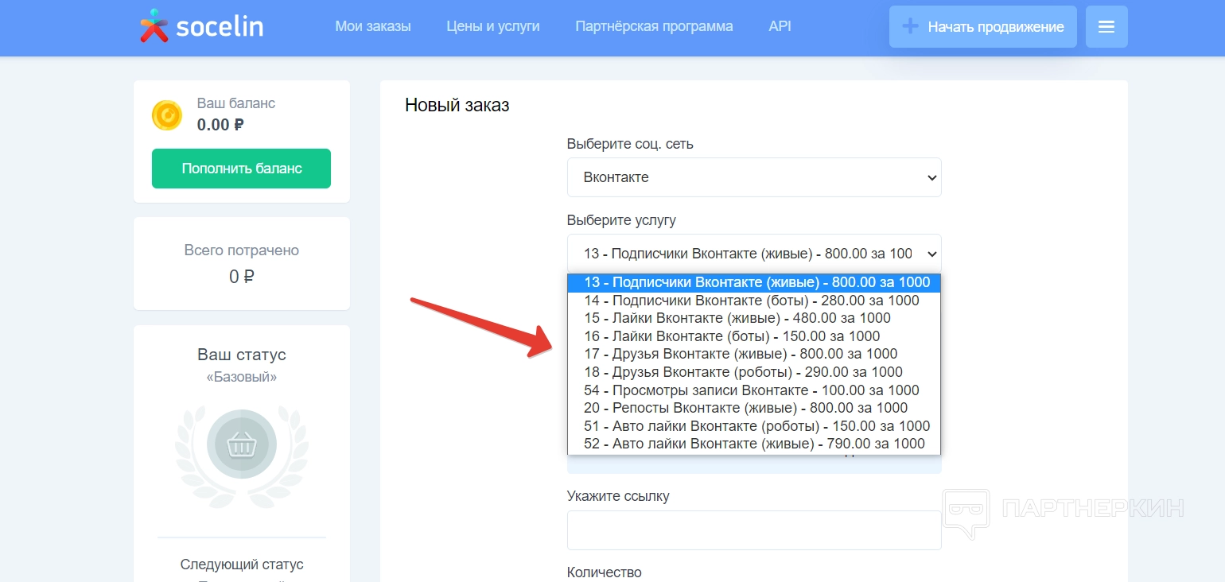Image resolution: width=1225 pixels, height=582 pixels.
Task: Click the Выберите соц. сеть label
Action: [630, 144]
